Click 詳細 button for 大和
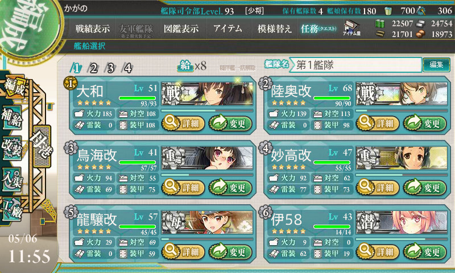The height and width of the screenshot is (273, 455). pos(183,123)
